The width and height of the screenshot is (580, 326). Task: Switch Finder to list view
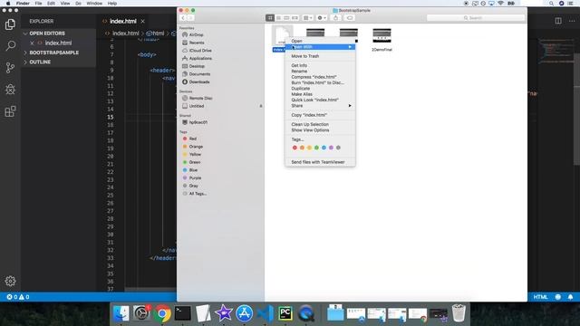click(x=278, y=18)
